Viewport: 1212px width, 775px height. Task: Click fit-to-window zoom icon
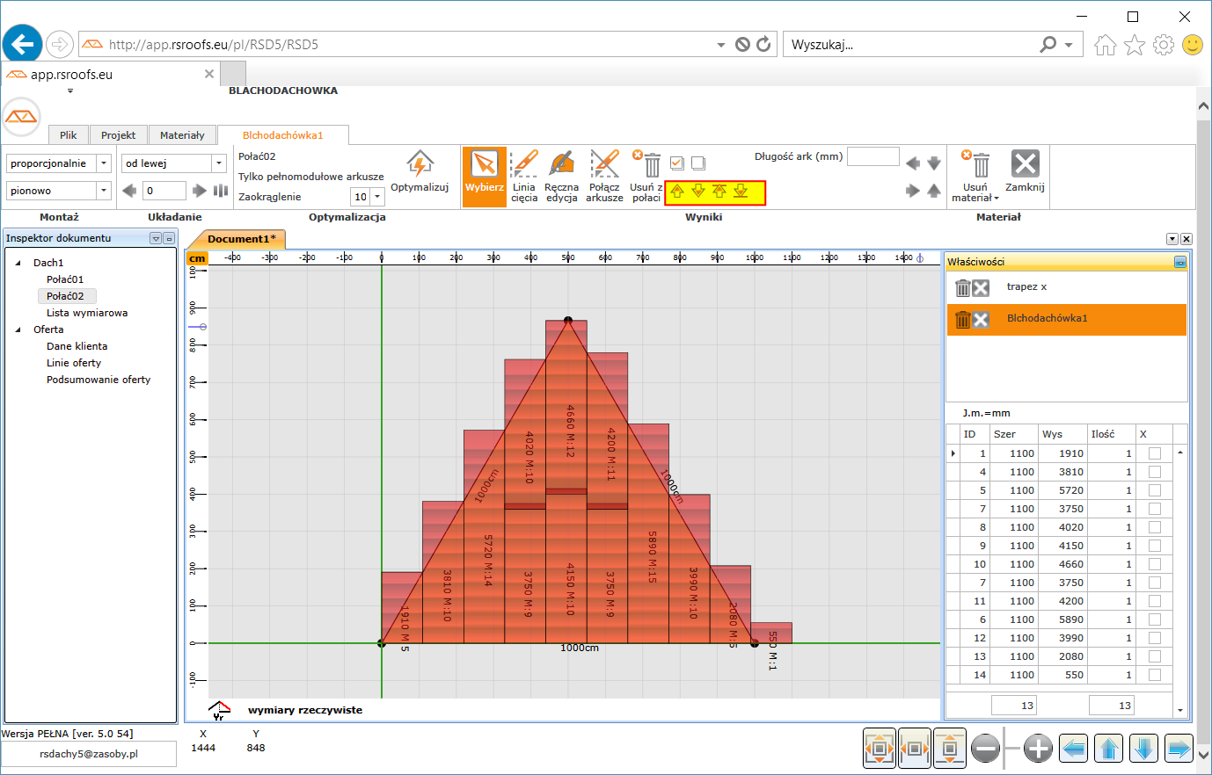point(880,749)
